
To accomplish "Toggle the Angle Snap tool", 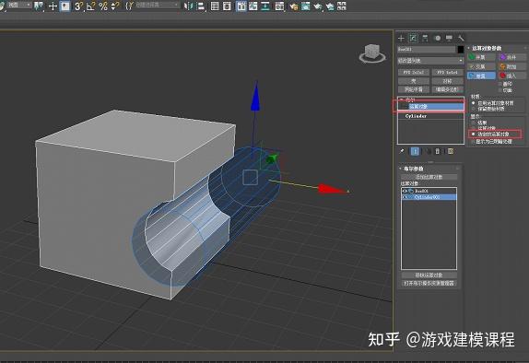I will [90, 6].
